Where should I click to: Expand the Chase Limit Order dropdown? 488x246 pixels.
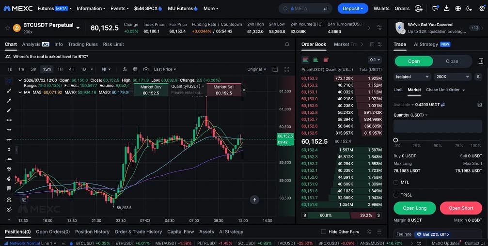point(445,90)
